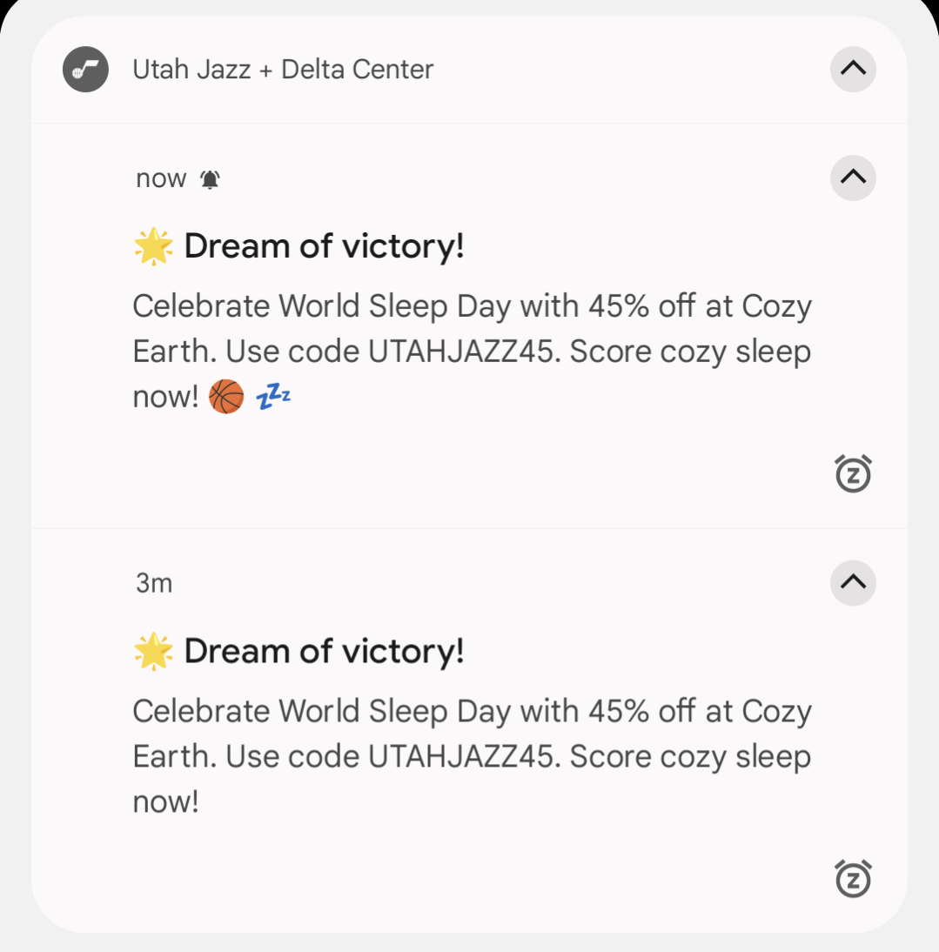Collapse the notification from 3m ago
Viewport: 939px width, 952px height.
(853, 582)
